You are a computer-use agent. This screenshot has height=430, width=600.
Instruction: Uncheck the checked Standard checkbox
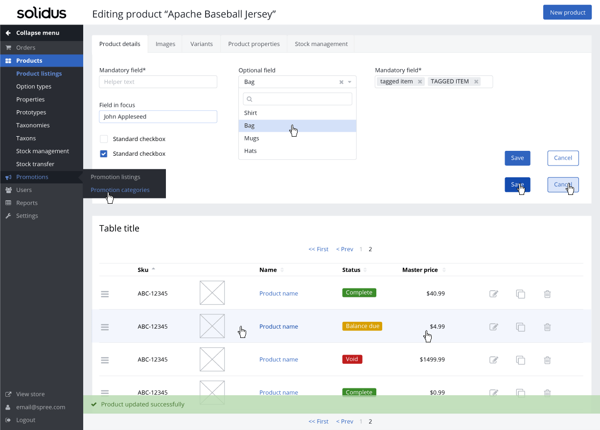tap(104, 154)
